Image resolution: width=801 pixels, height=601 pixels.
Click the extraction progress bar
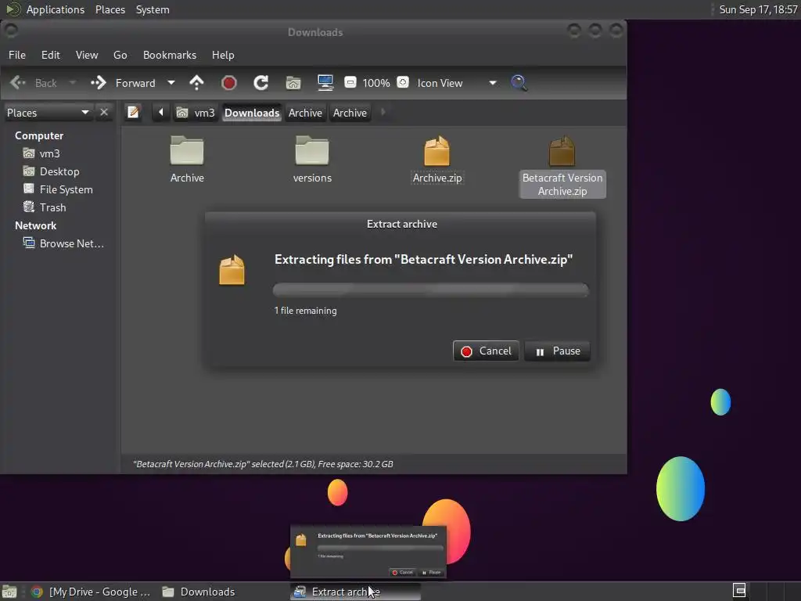click(431, 290)
